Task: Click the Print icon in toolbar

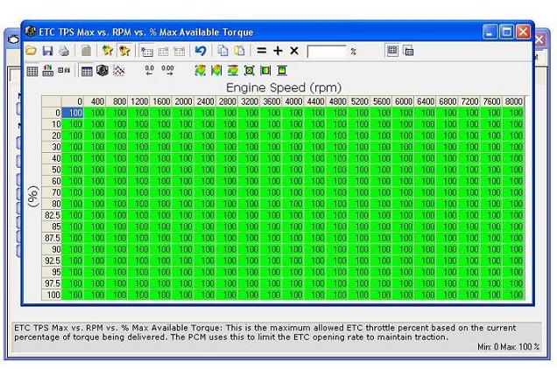Action: click(63, 52)
